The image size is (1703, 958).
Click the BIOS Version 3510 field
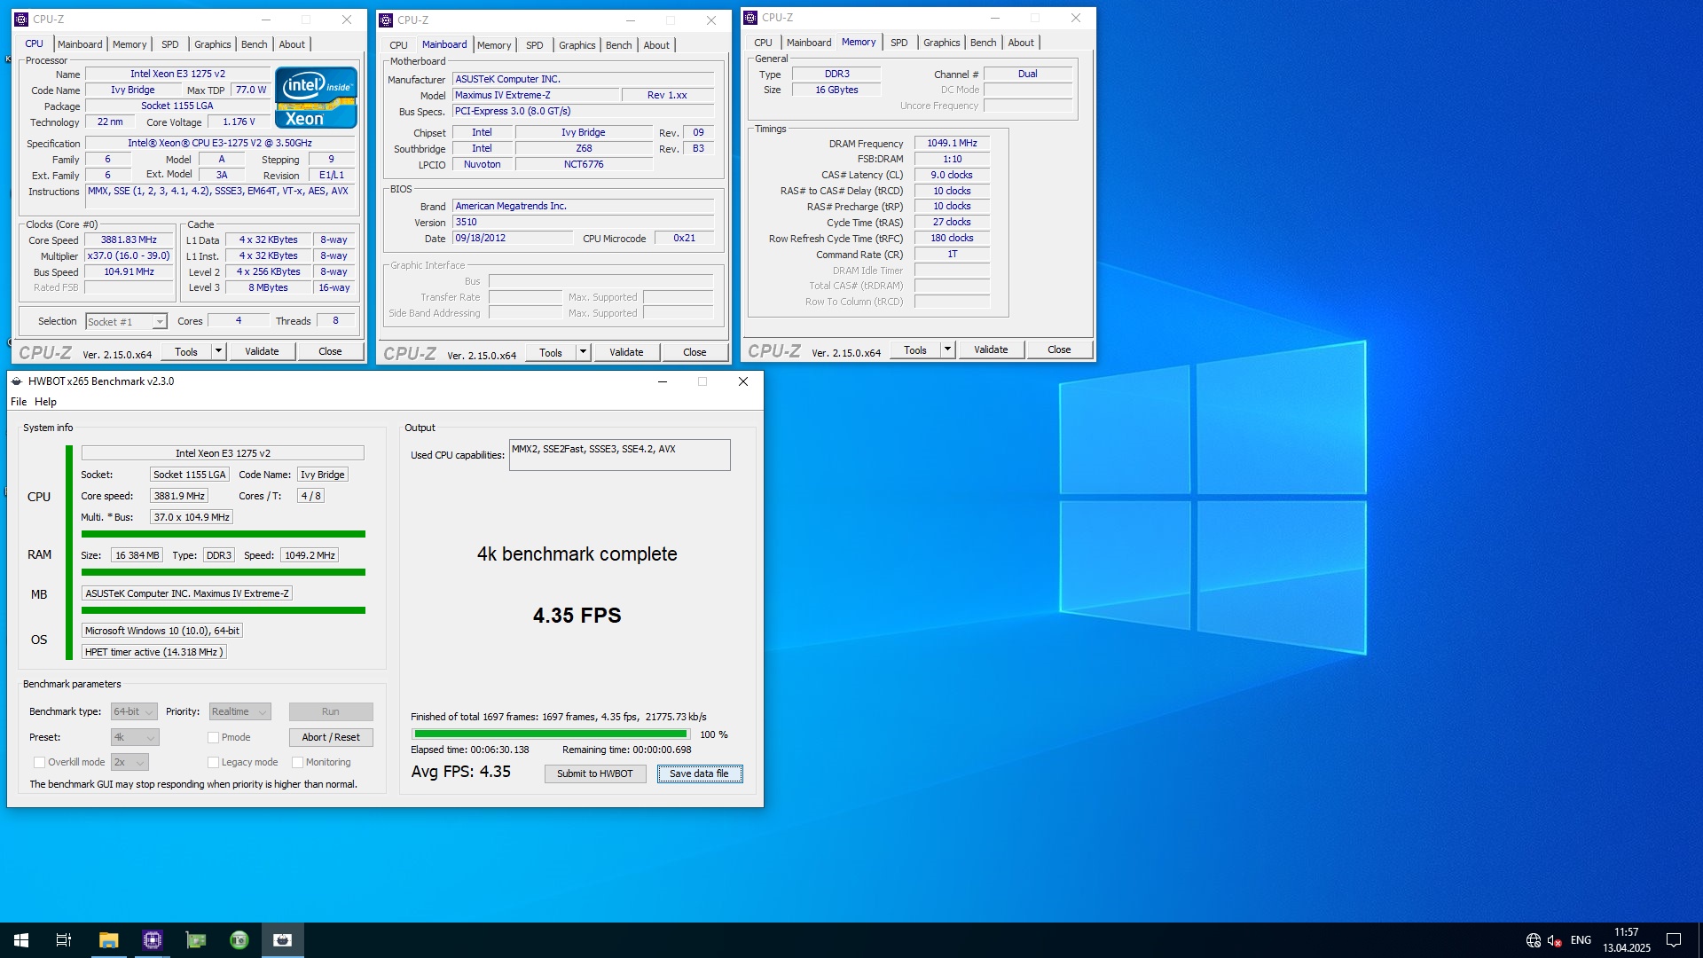click(x=583, y=223)
